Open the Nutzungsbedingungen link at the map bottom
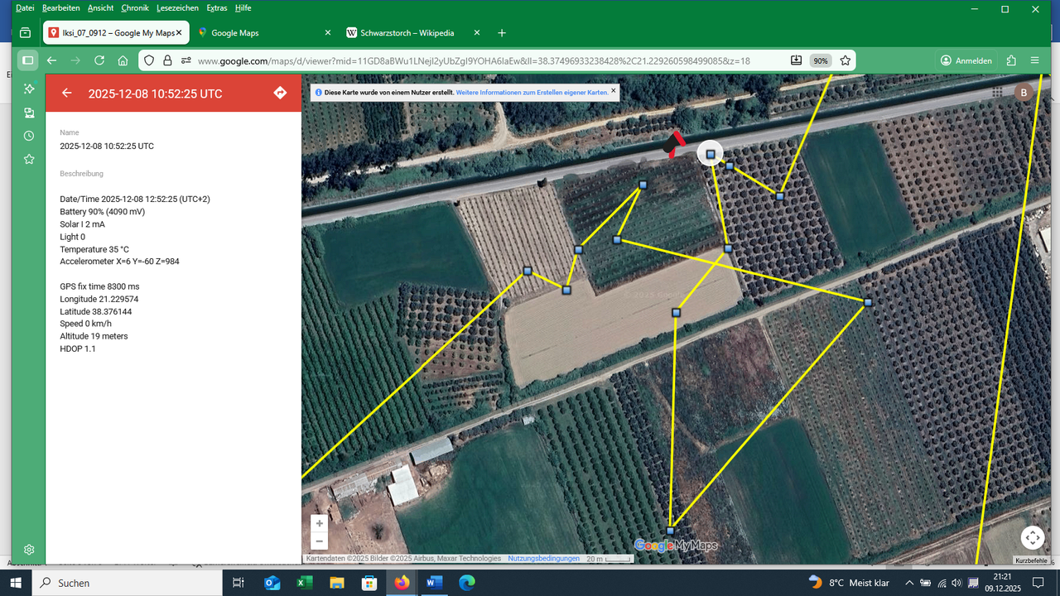 542,558
